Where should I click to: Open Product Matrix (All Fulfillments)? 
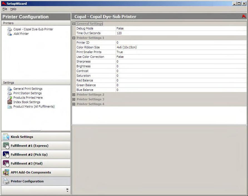coord(34,106)
